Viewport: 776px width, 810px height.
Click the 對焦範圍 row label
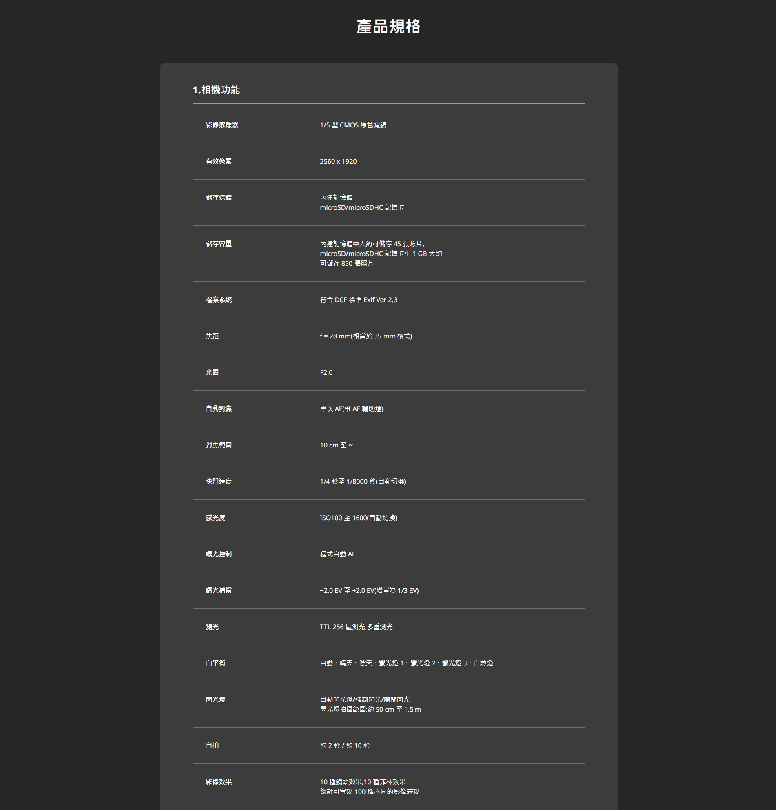(x=219, y=445)
